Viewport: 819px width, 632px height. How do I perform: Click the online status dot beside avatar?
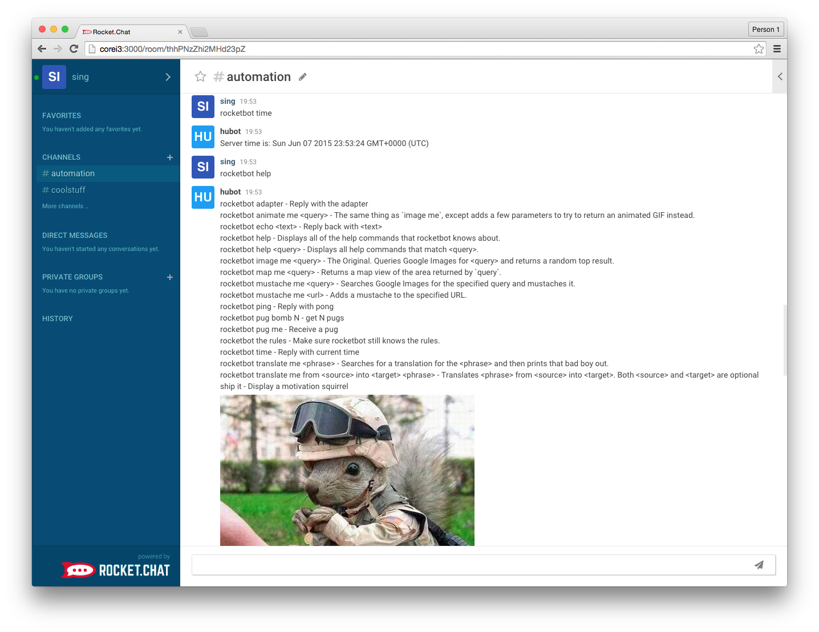click(x=37, y=78)
